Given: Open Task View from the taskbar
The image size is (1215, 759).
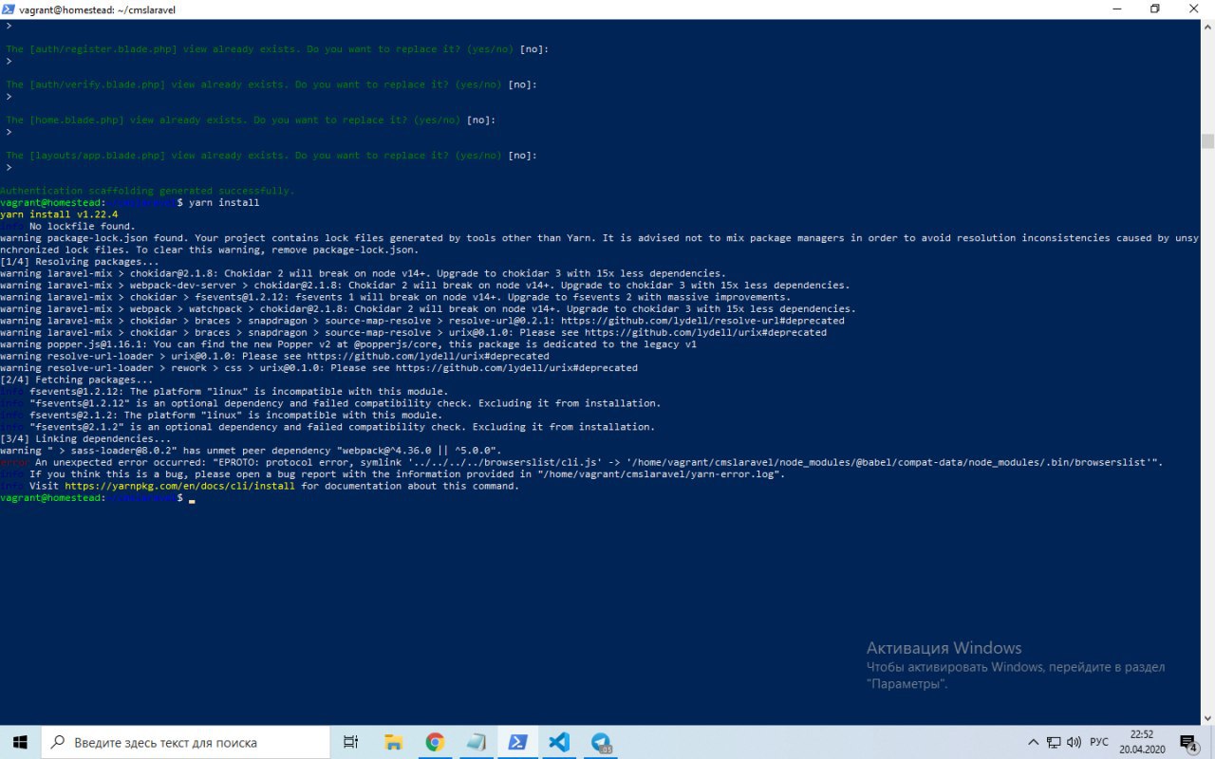Looking at the screenshot, I should click(350, 742).
